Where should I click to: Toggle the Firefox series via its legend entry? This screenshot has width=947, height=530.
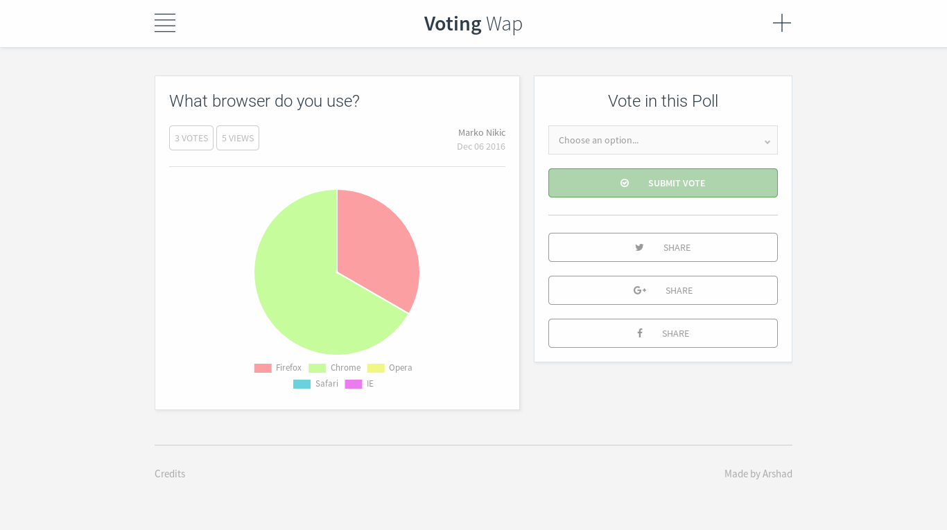288,368
